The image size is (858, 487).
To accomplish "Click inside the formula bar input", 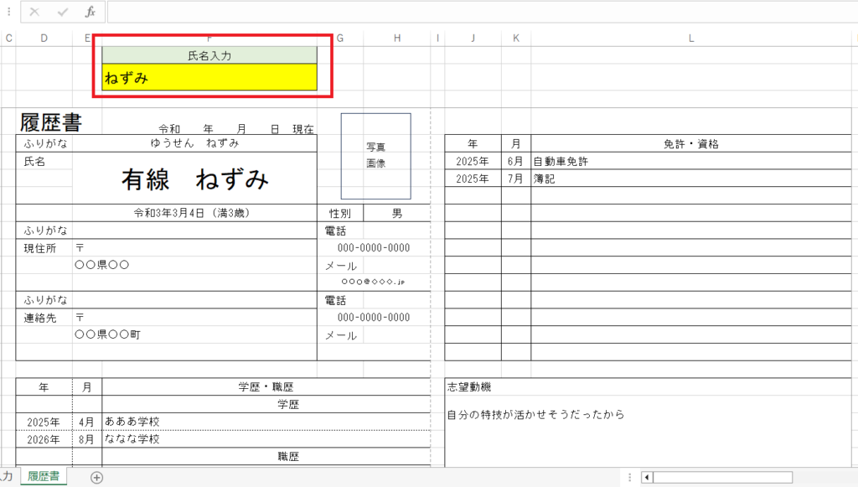I will click(x=478, y=13).
